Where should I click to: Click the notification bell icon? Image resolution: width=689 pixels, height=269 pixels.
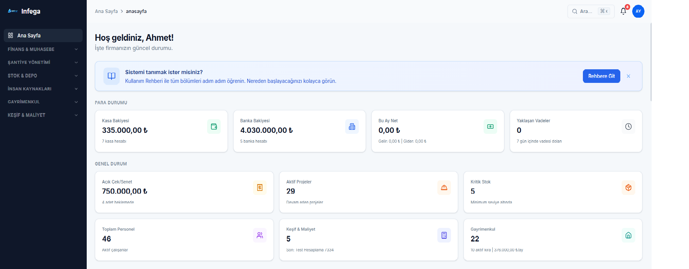[623, 11]
